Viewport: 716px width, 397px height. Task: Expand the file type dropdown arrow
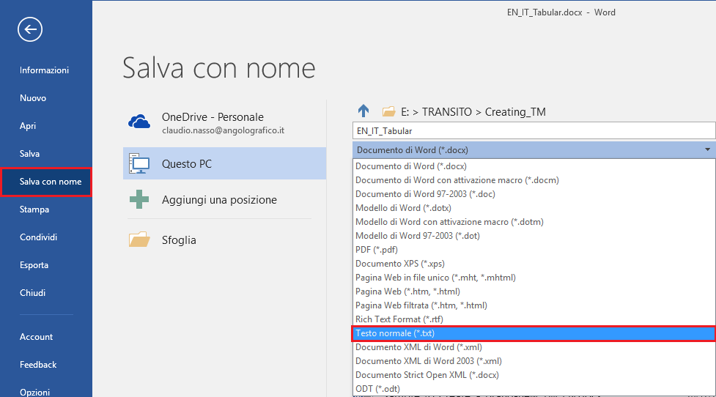point(707,149)
